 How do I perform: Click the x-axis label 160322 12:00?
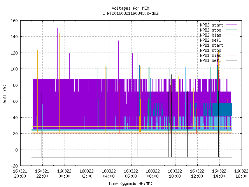(x=197, y=174)
